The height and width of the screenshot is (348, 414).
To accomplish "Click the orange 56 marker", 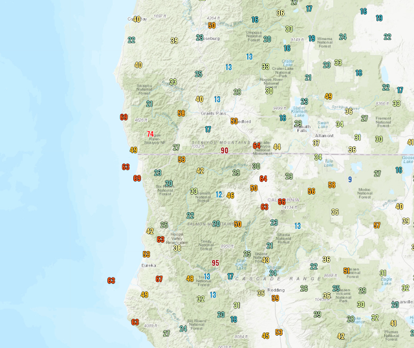I will tap(312, 191).
